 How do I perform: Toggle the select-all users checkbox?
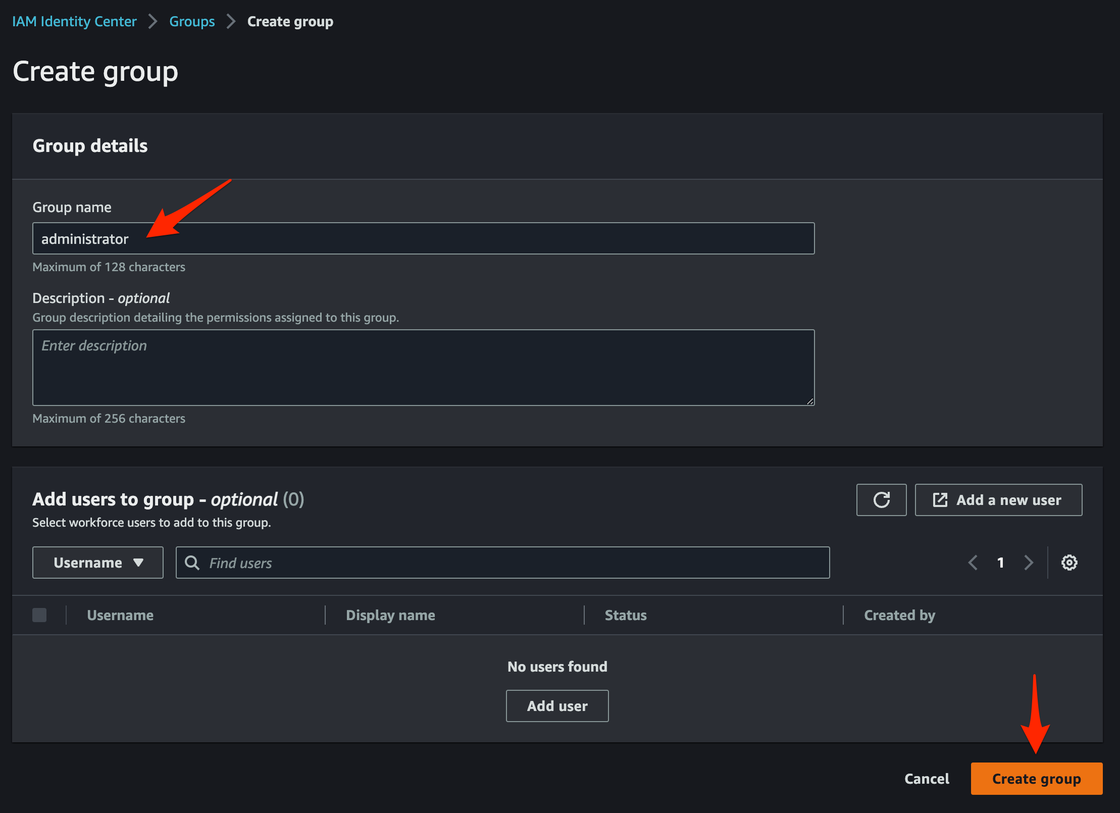coord(39,615)
